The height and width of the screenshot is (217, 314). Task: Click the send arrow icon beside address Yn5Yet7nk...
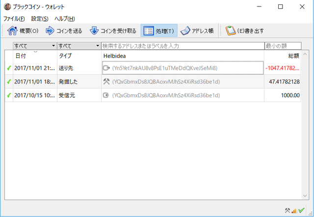[106, 68]
